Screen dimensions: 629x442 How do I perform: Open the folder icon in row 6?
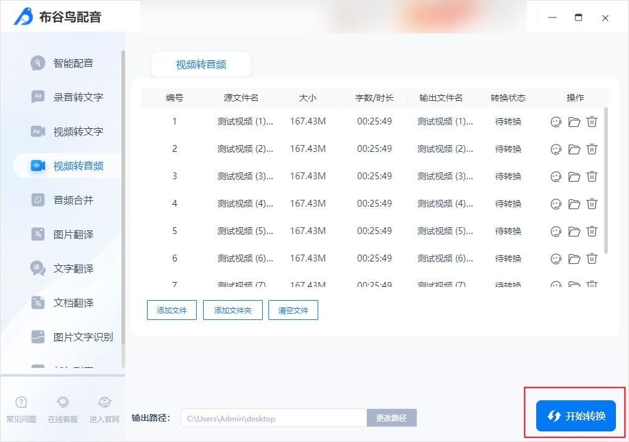(x=574, y=259)
